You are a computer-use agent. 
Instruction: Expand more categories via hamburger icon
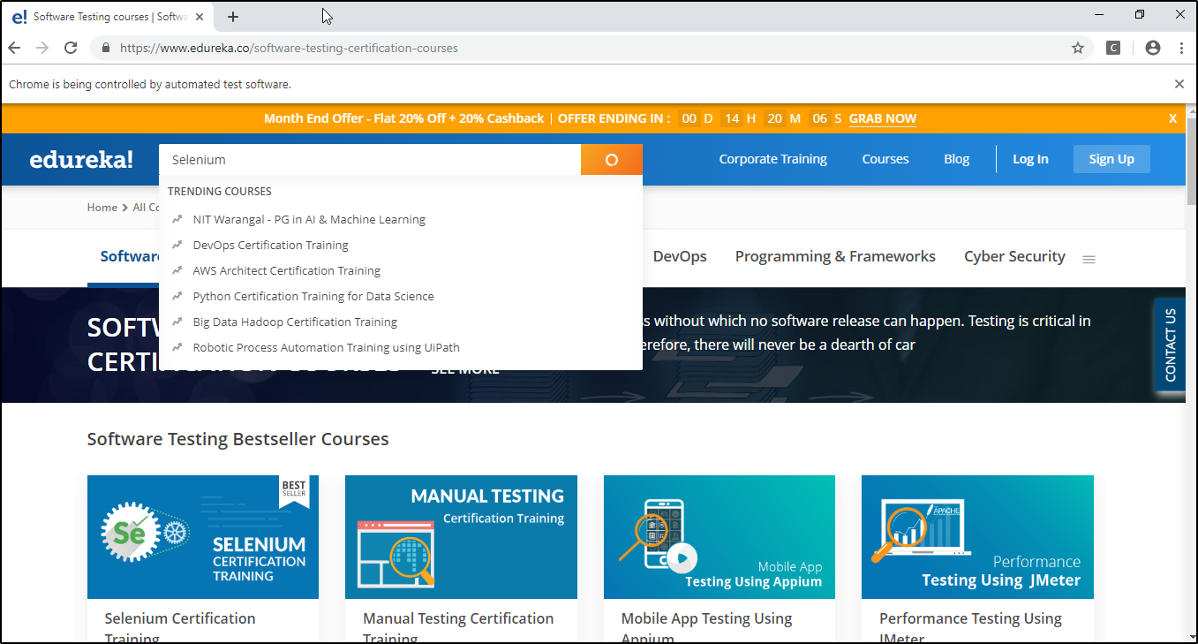pyautogui.click(x=1089, y=259)
